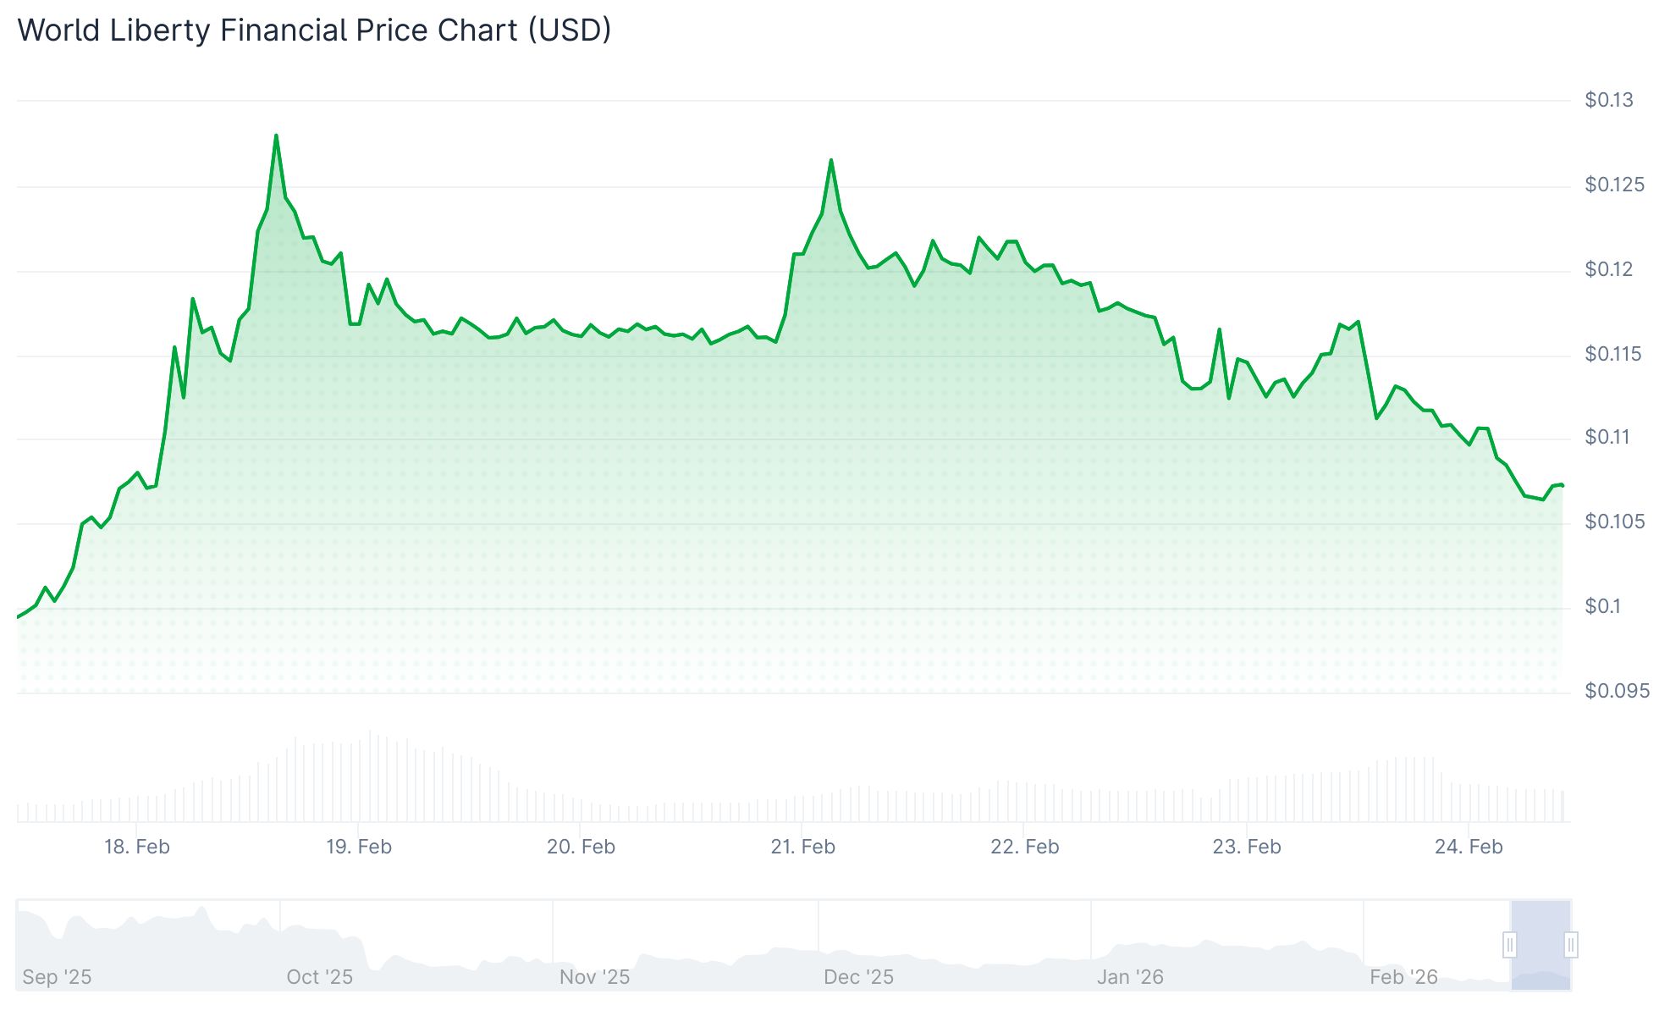
Task: Click the second price spike near 21. Feb
Action: 832,159
